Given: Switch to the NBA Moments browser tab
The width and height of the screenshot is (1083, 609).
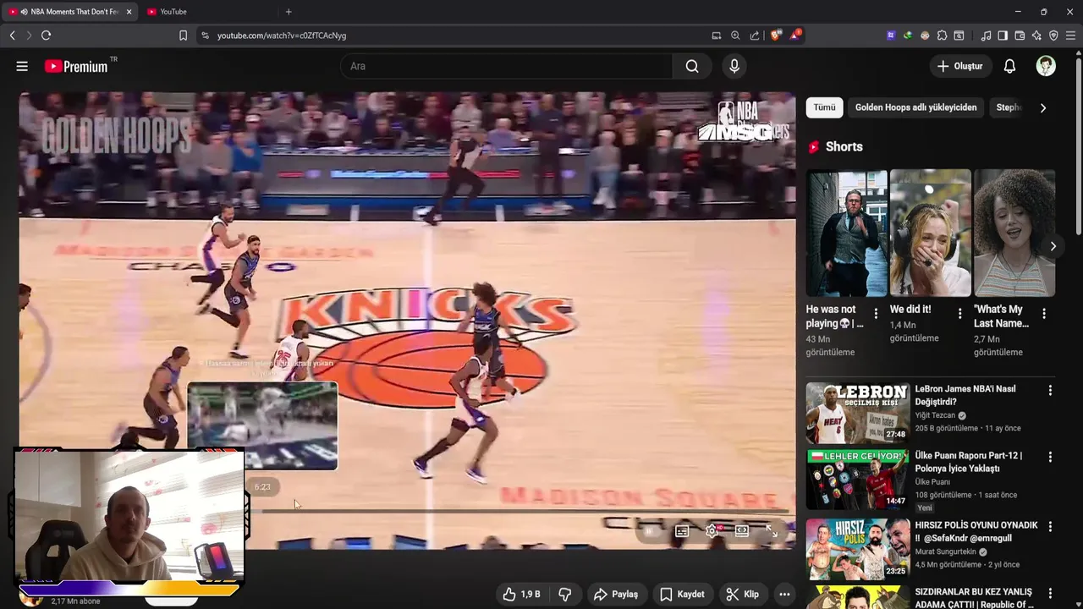Looking at the screenshot, I should pyautogui.click(x=69, y=12).
